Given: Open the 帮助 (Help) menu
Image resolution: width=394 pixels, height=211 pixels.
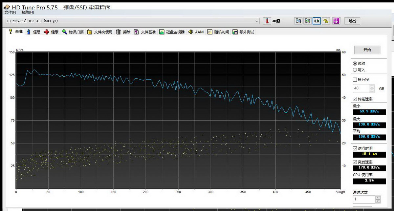Looking at the screenshot, I should (x=28, y=12).
